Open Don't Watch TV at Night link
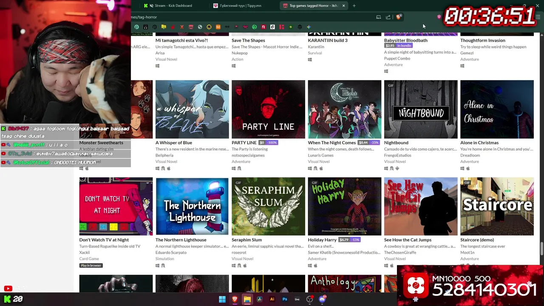The image size is (544, 306). [104, 240]
